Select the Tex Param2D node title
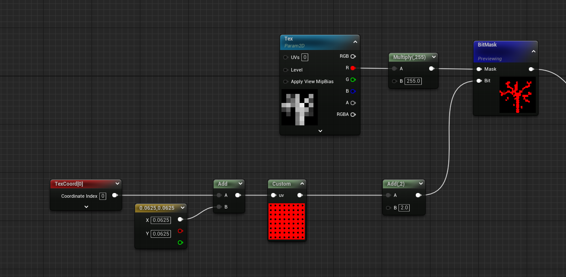 288,39
